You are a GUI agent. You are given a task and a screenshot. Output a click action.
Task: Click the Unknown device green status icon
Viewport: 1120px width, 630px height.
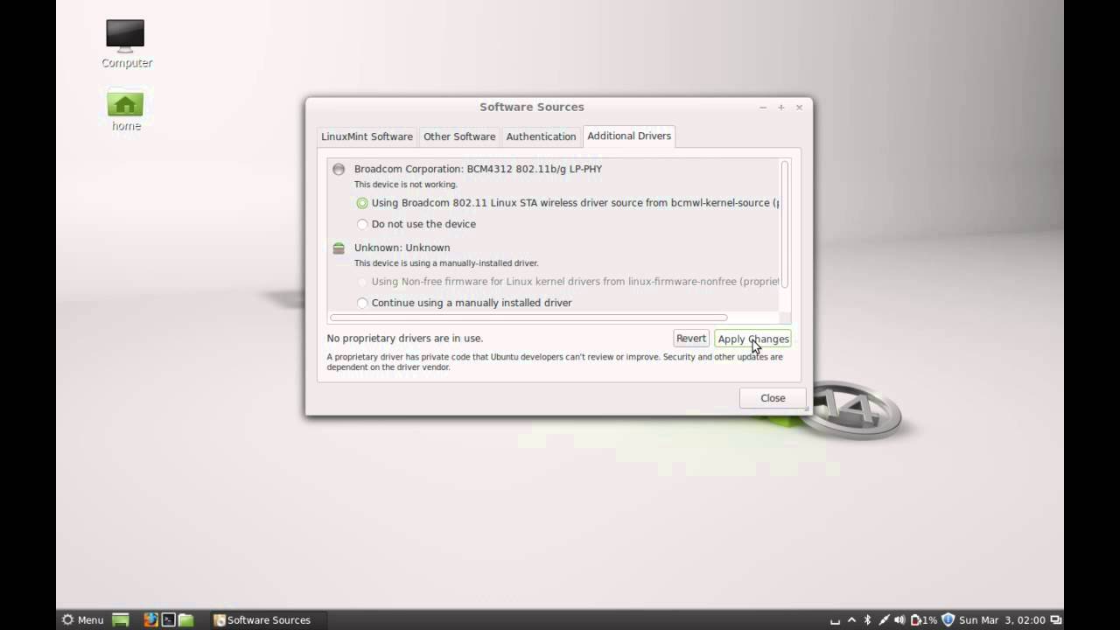(x=339, y=248)
